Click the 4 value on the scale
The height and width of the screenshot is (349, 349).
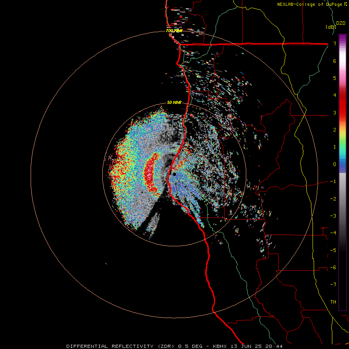click(x=335, y=95)
